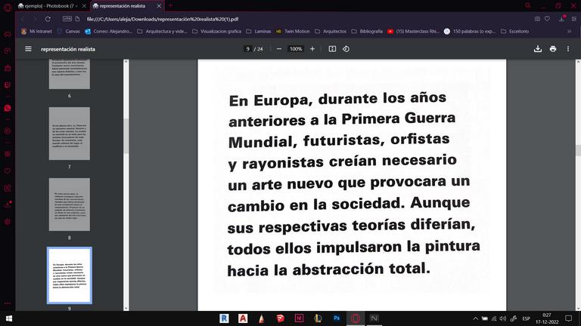Launch SketchUp from the taskbar

click(280, 318)
